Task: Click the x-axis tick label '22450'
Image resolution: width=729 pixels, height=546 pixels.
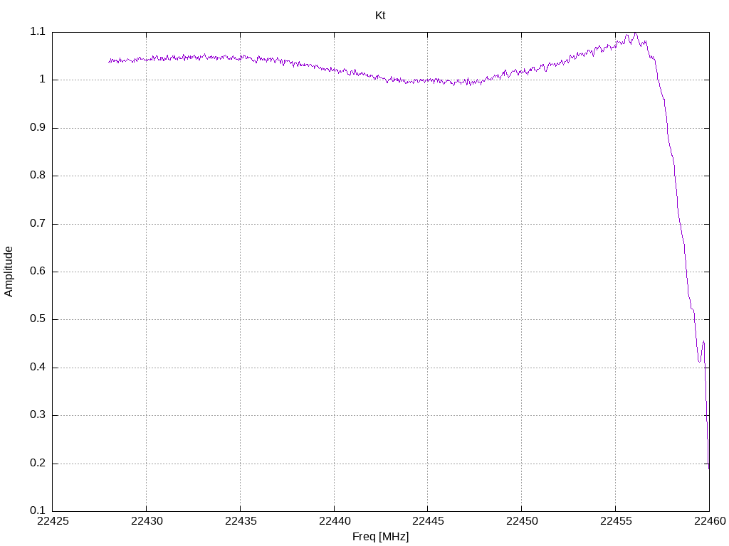Action: tap(522, 521)
